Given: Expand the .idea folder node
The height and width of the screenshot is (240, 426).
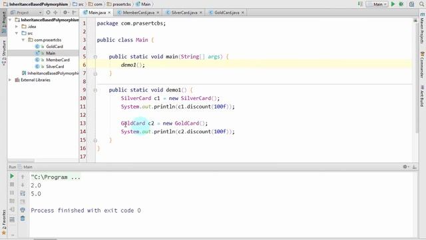Looking at the screenshot, I should 17,27.
